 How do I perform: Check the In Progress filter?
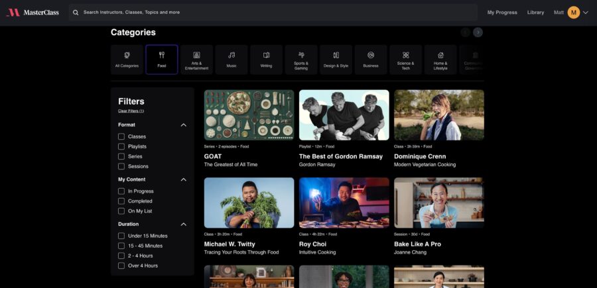121,191
